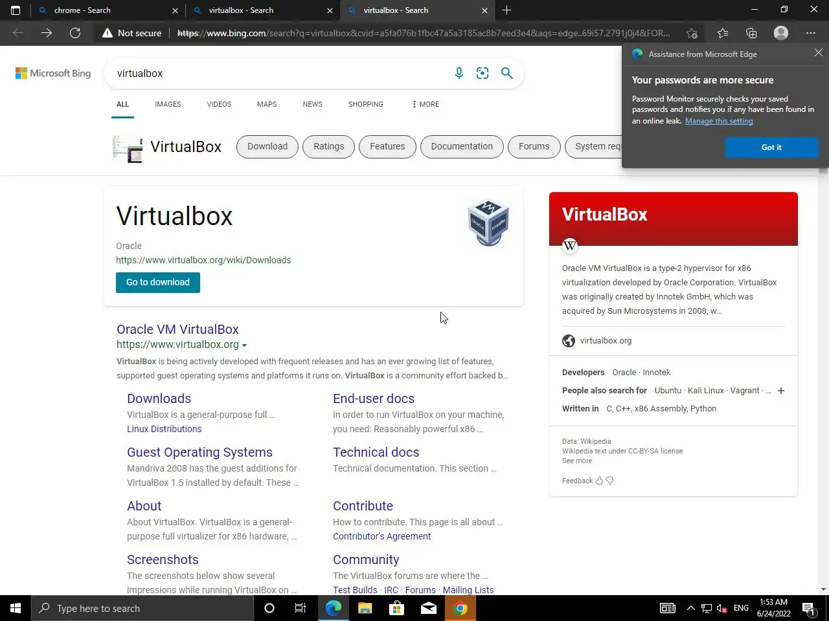Open the Collections icon in toolbar

751,33
